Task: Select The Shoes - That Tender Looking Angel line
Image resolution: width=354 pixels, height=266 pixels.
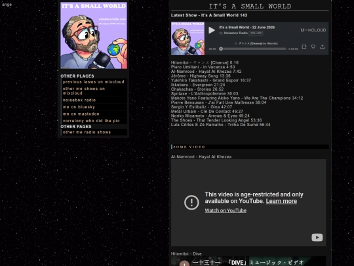Action: [x=216, y=120]
